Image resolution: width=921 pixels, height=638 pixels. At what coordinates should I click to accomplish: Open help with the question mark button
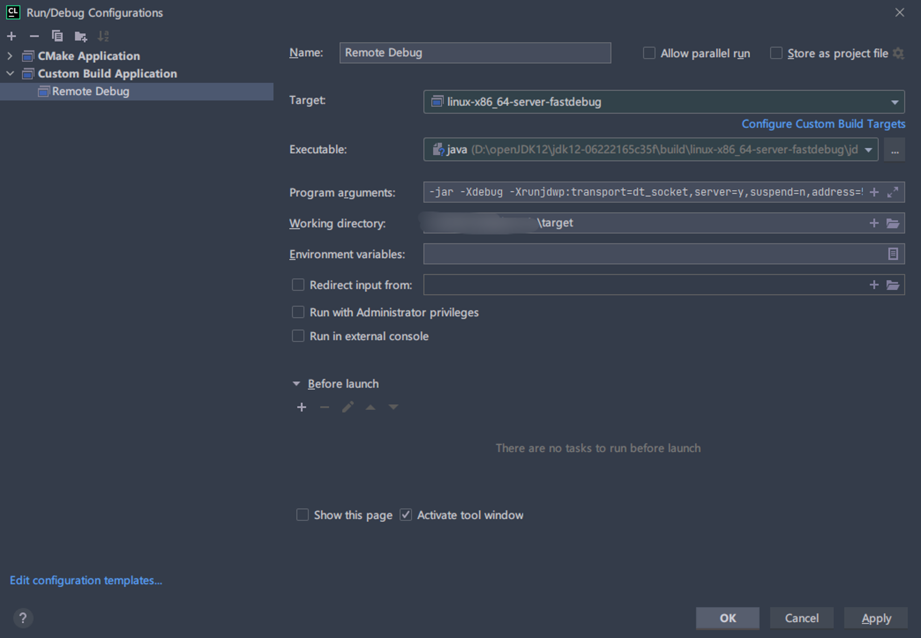click(x=23, y=618)
